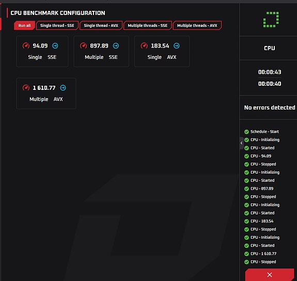The image size is (297, 281).
Task: Select the CPU - 1 610.77 log entry
Action: 260,254
